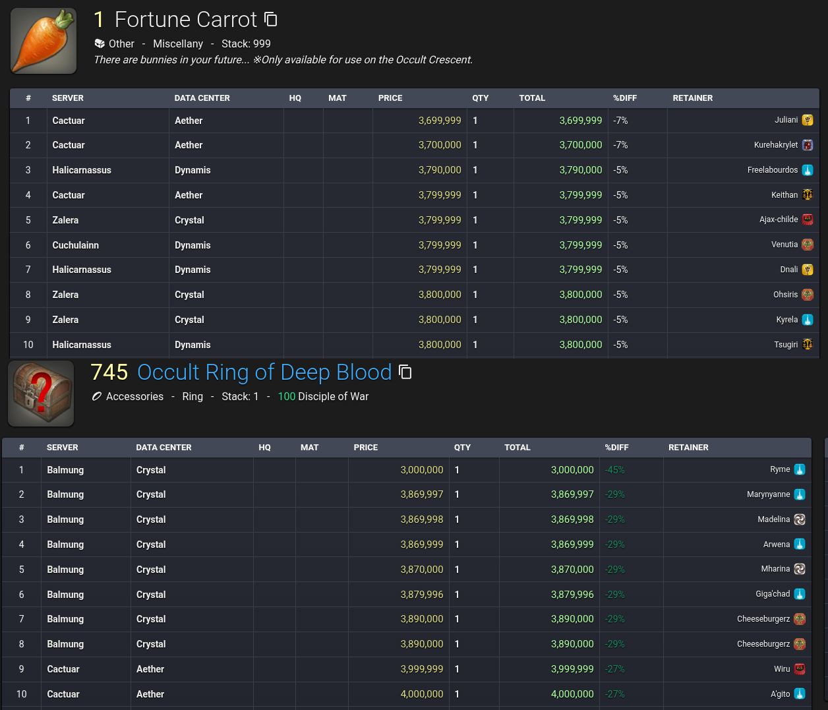Click the city icon beside retainer Giga'chad
Viewport: 828px width, 710px height.
point(800,594)
